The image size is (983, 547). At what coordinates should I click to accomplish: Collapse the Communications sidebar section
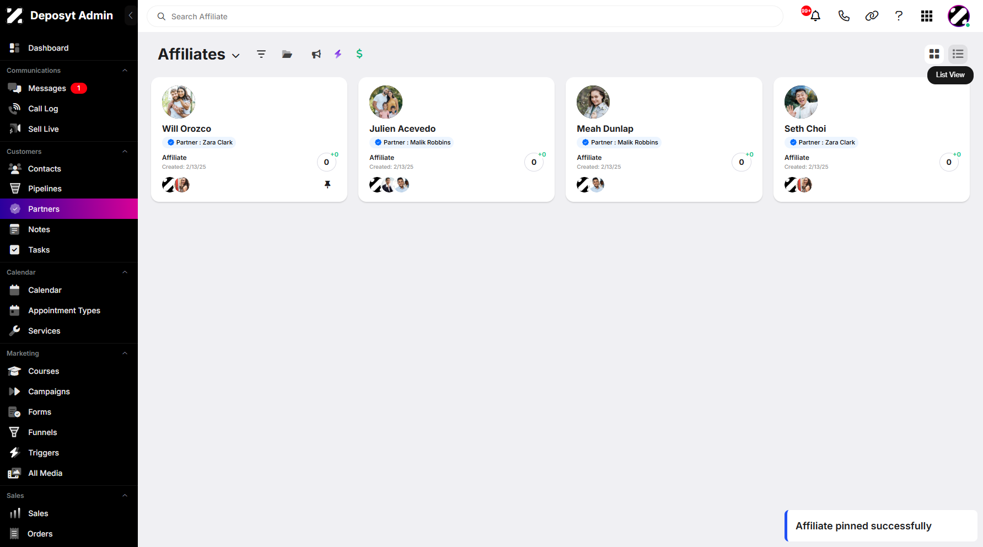pos(125,71)
